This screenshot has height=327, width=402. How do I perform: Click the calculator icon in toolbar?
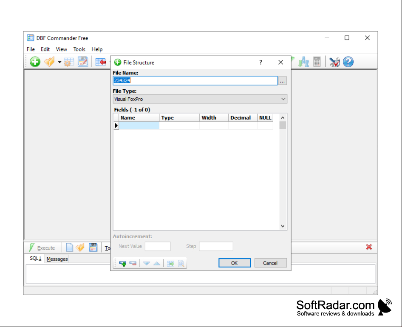[x=317, y=62]
